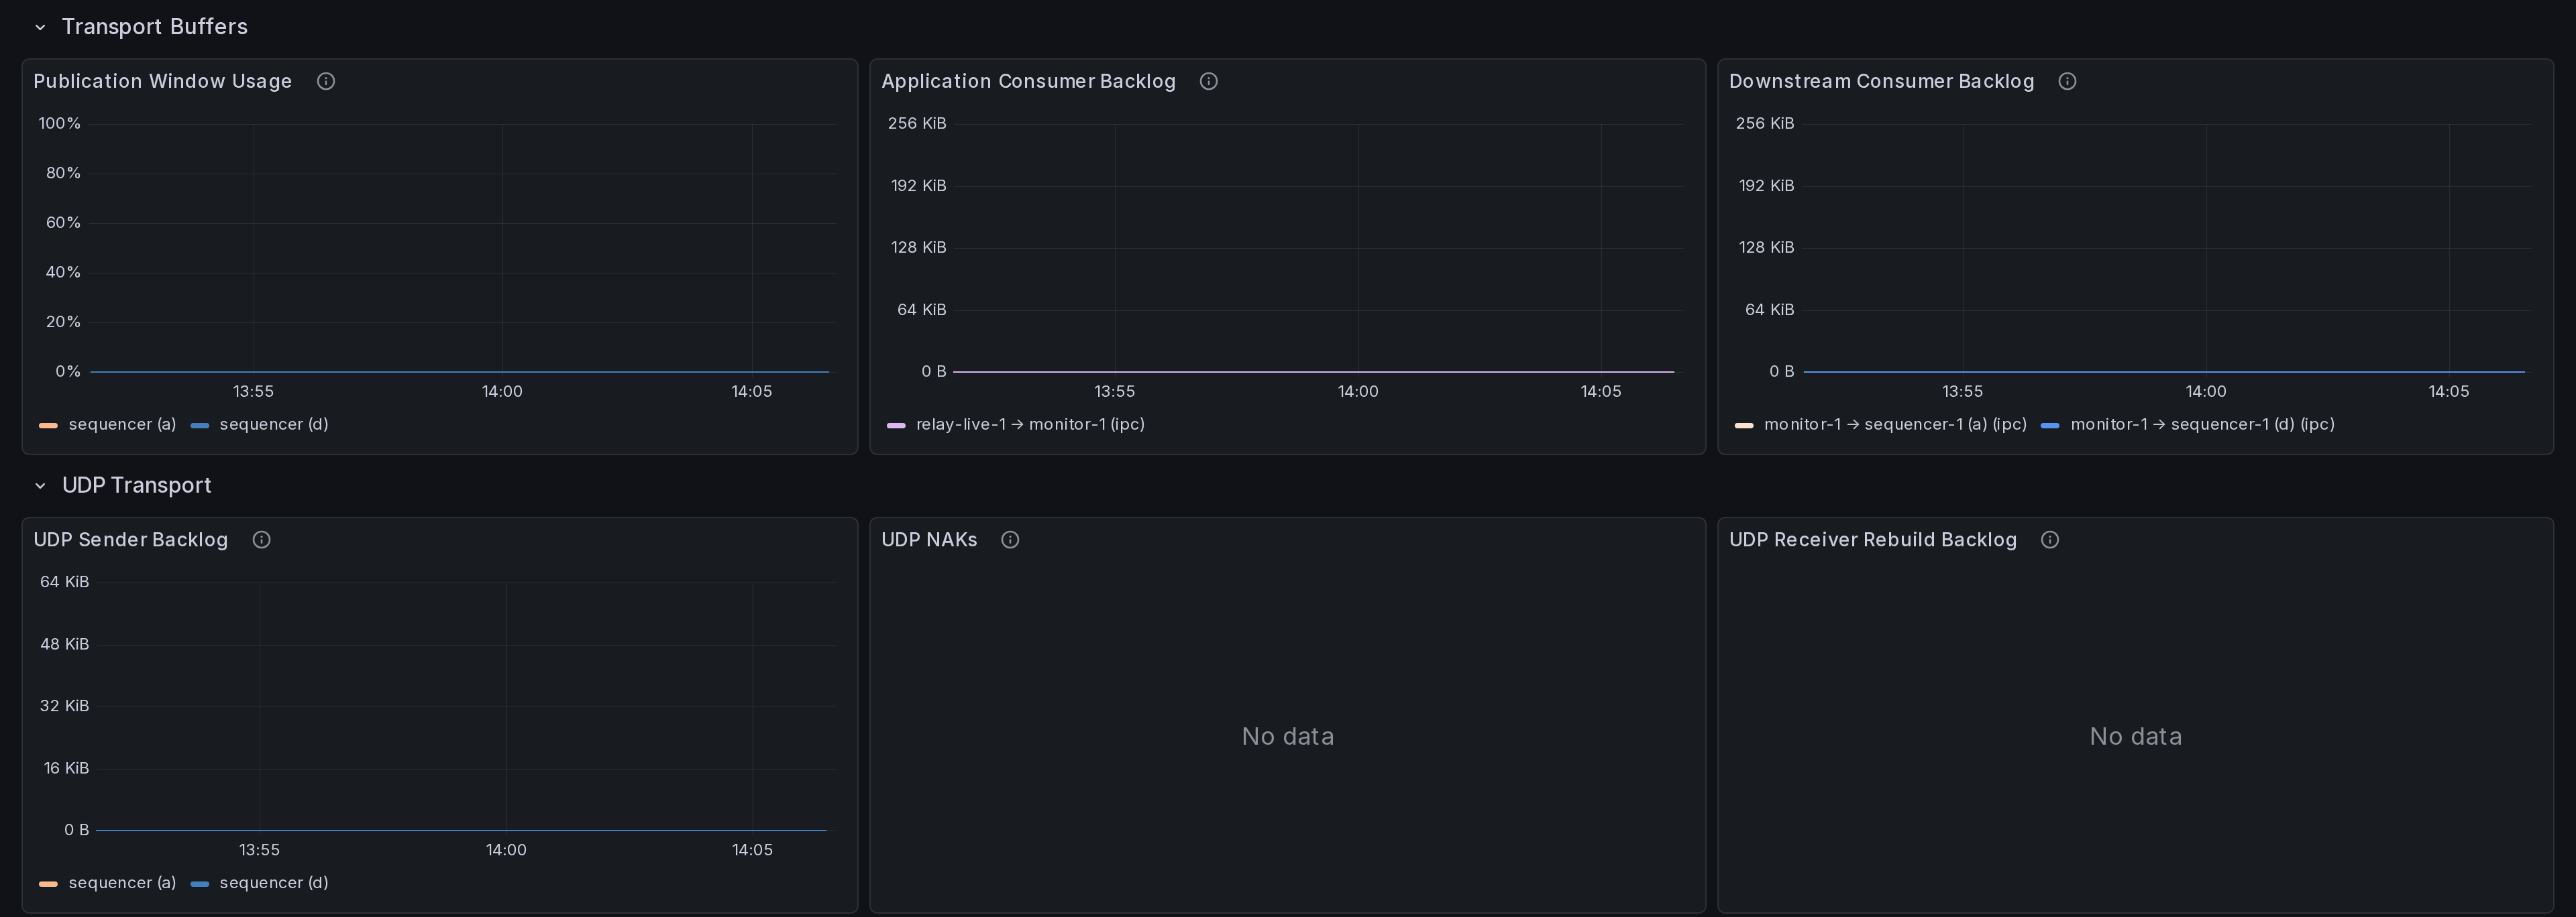Click No data in UDP Receiver Rebuild Backlog
The image size is (2576, 917).
2135,736
